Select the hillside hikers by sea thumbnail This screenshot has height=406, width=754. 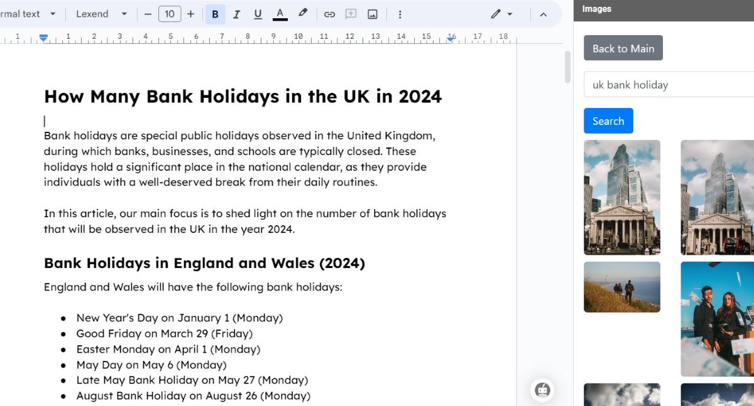pos(622,287)
